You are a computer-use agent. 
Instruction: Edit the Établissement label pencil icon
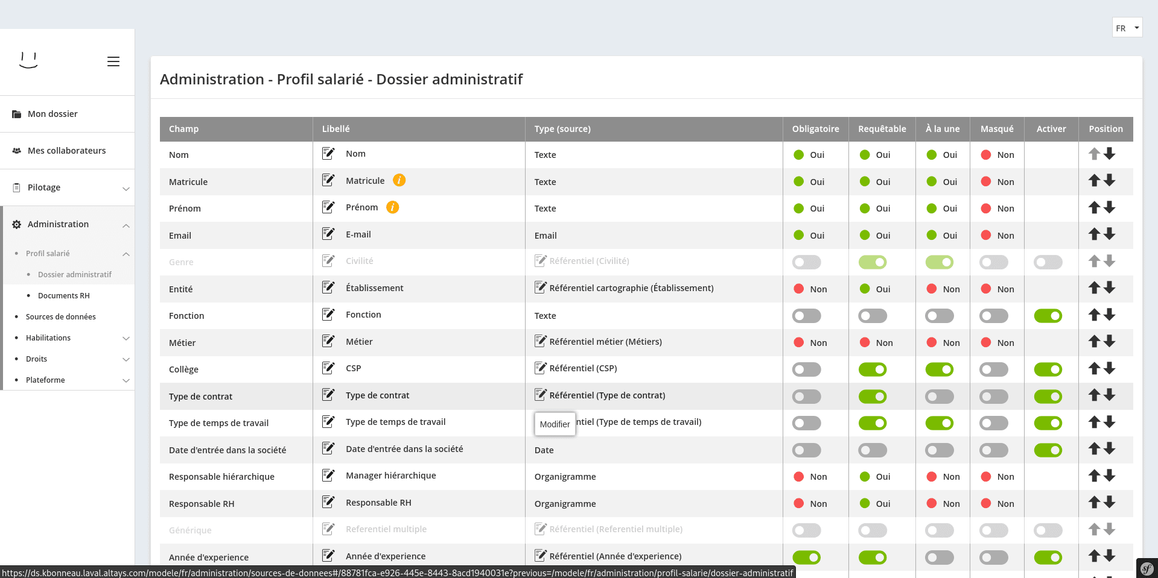click(328, 287)
